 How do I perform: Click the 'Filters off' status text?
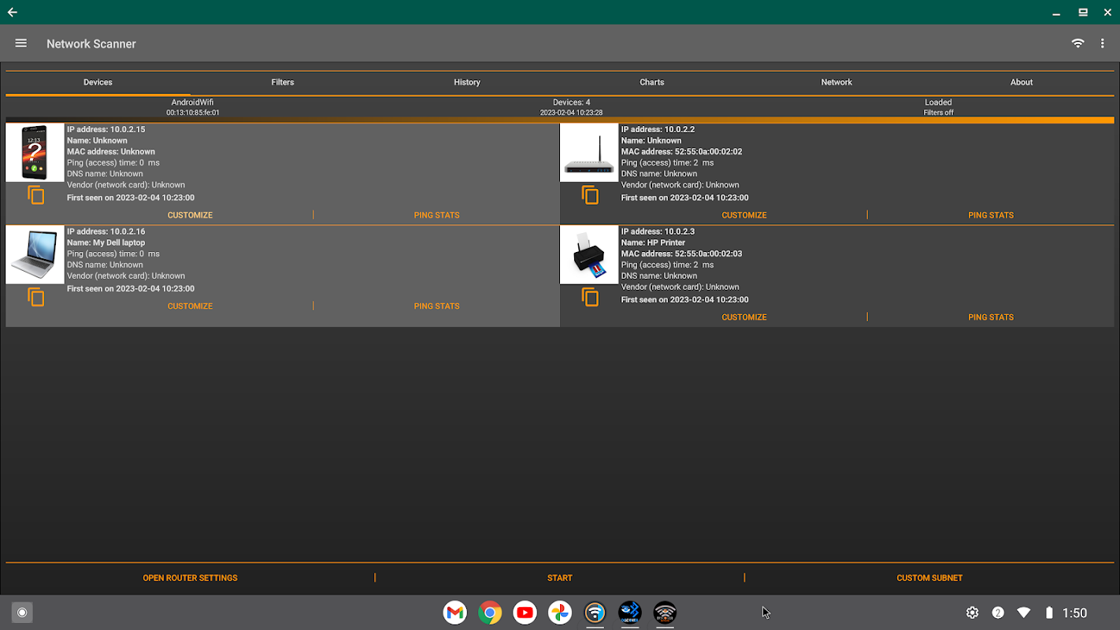(x=938, y=113)
